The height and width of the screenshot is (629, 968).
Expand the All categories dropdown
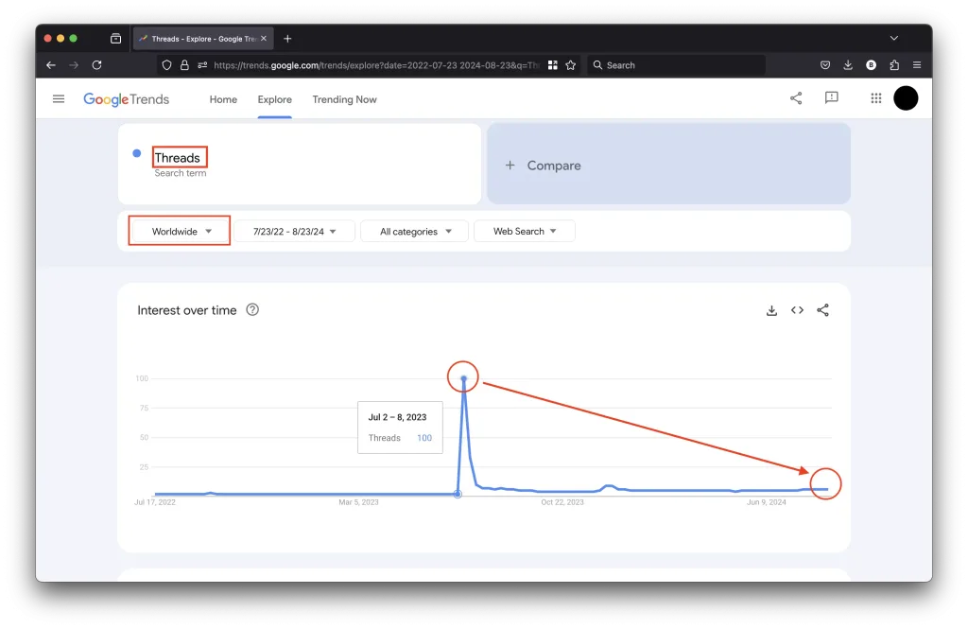click(x=415, y=231)
